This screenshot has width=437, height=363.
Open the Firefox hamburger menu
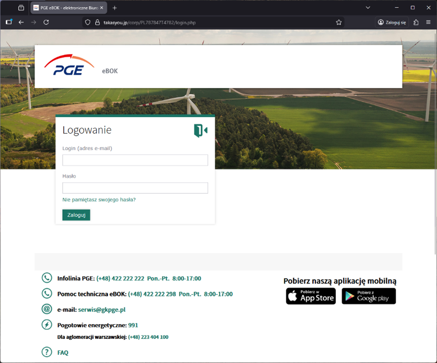pyautogui.click(x=428, y=22)
